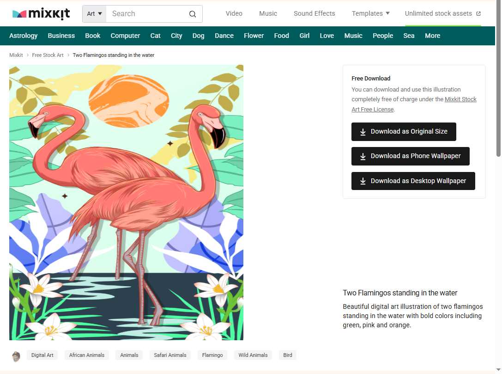Expand the Templates menu

(370, 13)
